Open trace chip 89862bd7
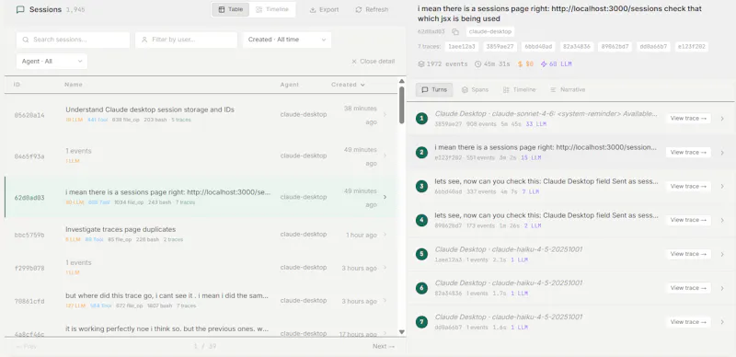This screenshot has width=736, height=357. pyautogui.click(x=615, y=47)
